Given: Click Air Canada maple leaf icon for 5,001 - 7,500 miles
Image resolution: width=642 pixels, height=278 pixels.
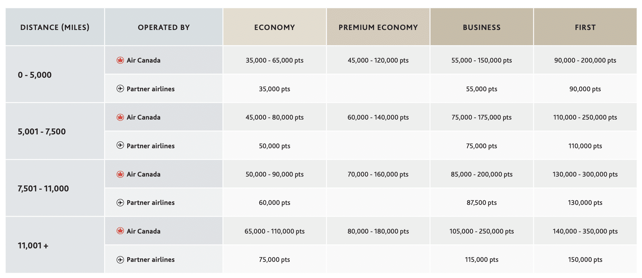Looking at the screenshot, I should pyautogui.click(x=120, y=117).
